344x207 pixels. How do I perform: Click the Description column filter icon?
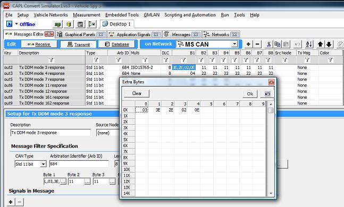(51, 59)
